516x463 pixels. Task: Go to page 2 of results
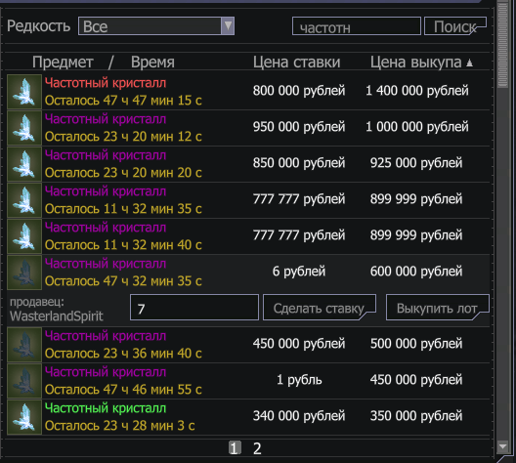(x=257, y=448)
